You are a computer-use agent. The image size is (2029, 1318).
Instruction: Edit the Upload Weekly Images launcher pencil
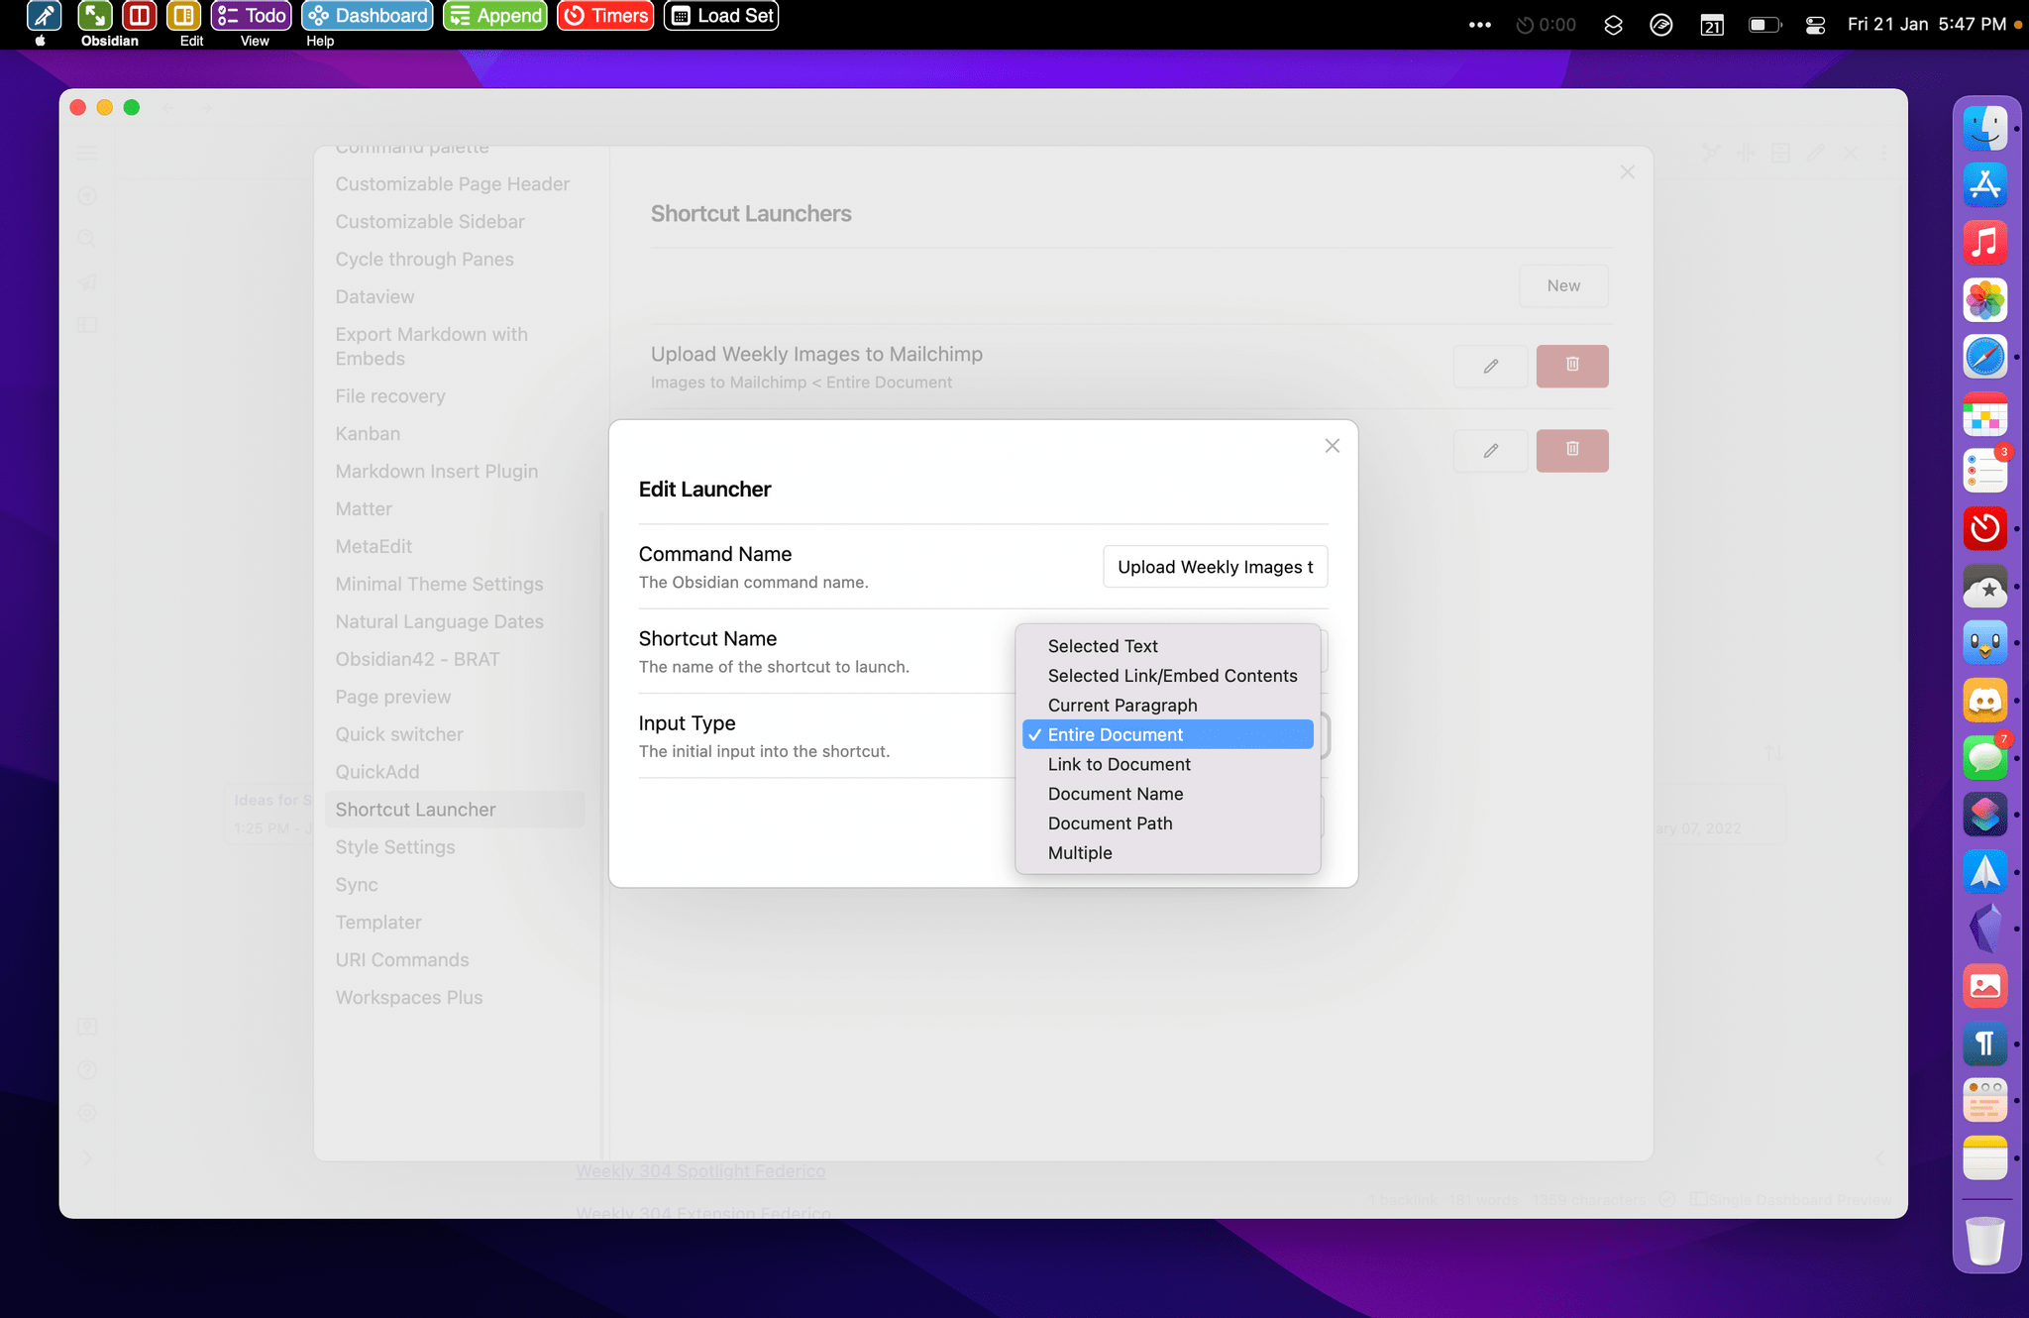point(1490,366)
